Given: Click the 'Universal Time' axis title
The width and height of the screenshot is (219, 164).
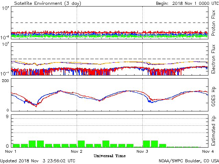Looking at the screenshot, I should click(x=109, y=156).
